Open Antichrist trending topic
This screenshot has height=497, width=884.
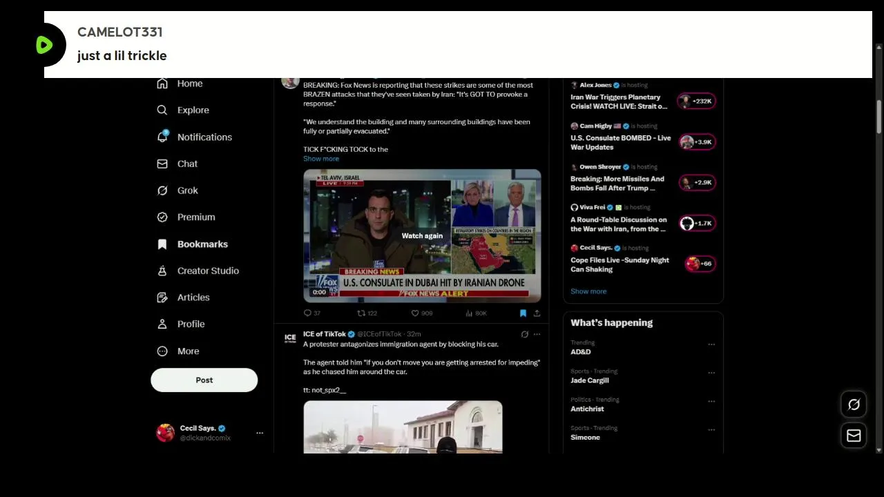click(587, 409)
